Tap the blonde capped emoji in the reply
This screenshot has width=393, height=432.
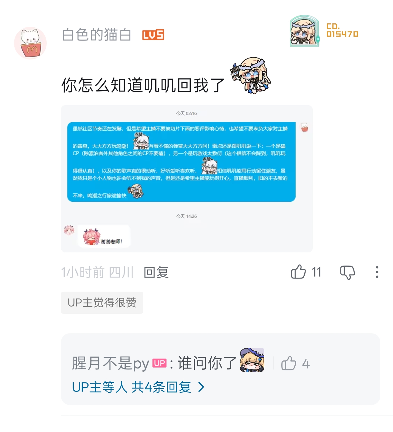[252, 360]
